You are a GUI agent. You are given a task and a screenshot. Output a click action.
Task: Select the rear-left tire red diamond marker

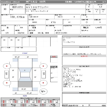[x=7, y=83]
